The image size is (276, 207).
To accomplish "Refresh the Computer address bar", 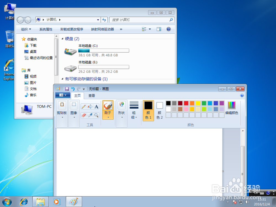I will (x=104, y=20).
